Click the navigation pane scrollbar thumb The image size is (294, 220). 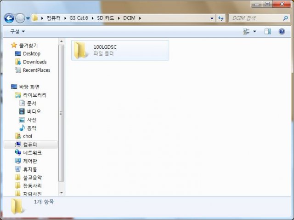click(x=61, y=113)
